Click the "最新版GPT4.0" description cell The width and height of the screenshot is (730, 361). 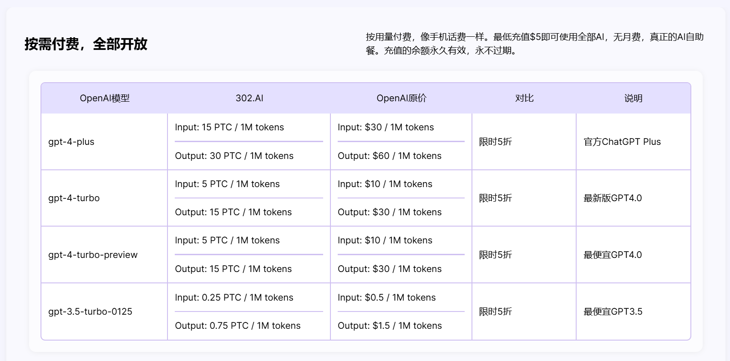point(613,198)
